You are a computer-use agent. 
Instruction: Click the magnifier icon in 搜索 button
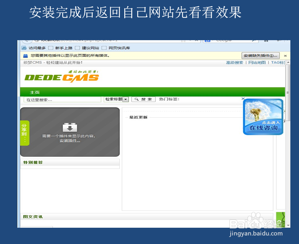[137, 99]
